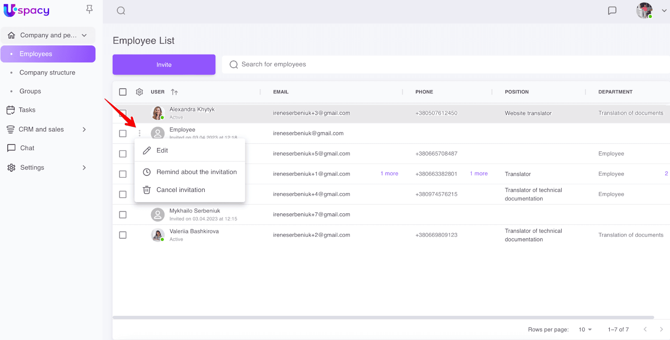670x340 pixels.
Task: Check the box for Mykhailo Serbeniuk
Action: tap(123, 215)
